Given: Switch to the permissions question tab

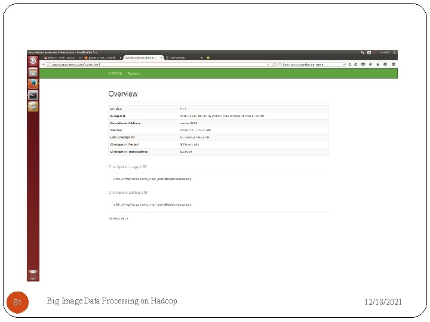Looking at the screenshot, I should coord(103,58).
